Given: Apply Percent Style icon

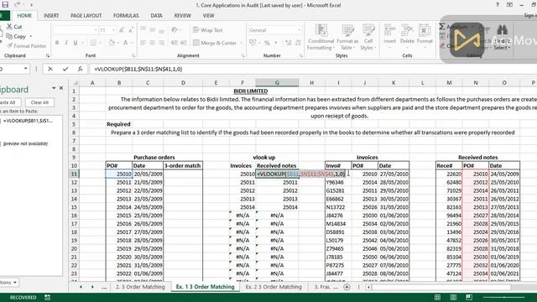Looking at the screenshot, I should (x=267, y=43).
